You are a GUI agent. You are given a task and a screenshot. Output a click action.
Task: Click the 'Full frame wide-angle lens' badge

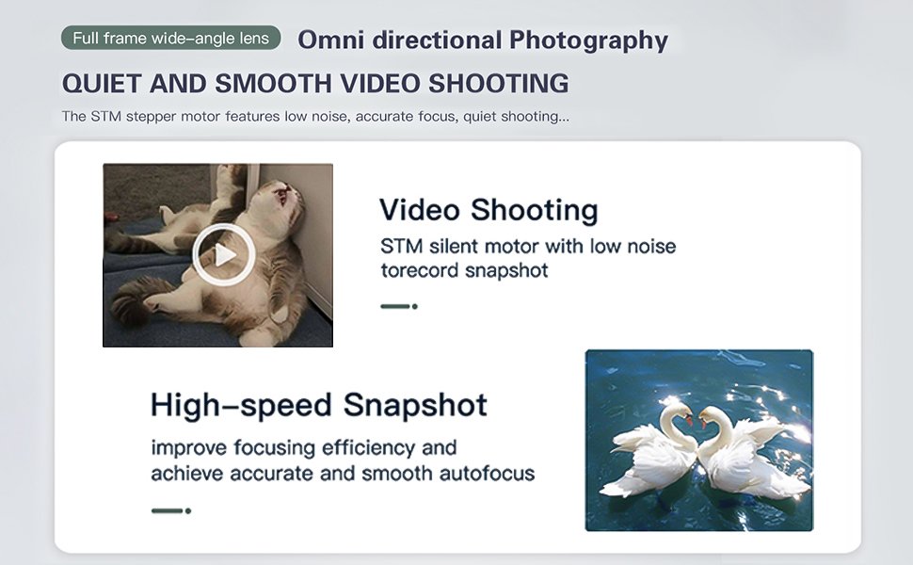(170, 38)
